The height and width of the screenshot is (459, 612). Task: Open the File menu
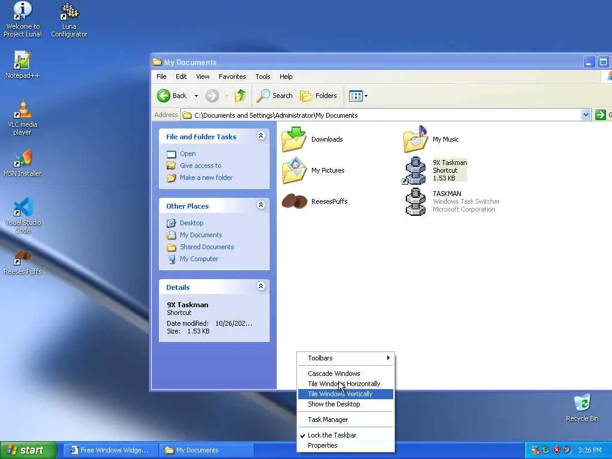161,76
